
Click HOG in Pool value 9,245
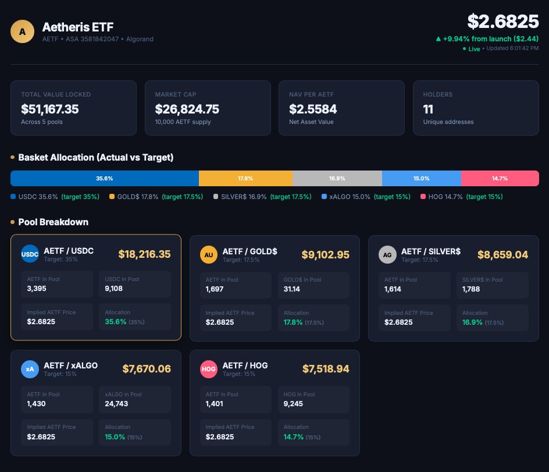pyautogui.click(x=293, y=404)
